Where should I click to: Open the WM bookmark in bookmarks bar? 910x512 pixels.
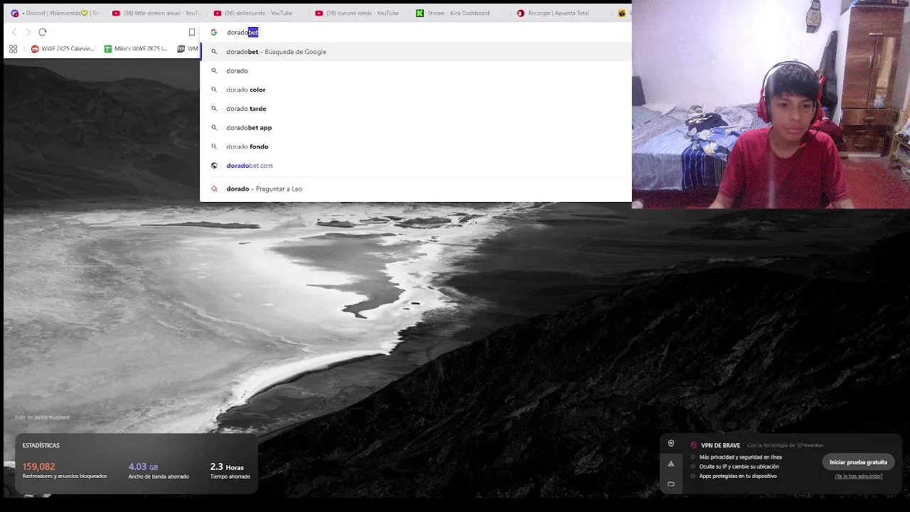click(188, 49)
